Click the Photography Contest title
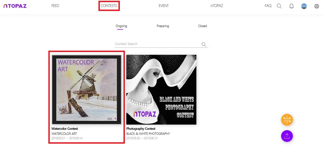The image size is (323, 147). tap(141, 129)
